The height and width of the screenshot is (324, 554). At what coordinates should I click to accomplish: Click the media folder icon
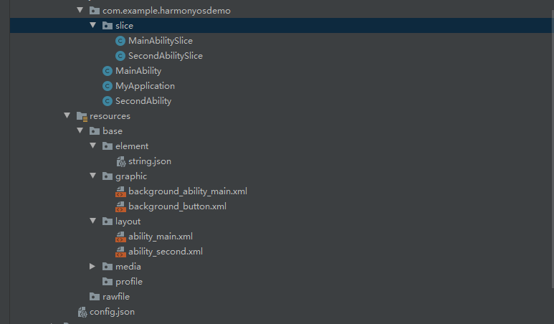pyautogui.click(x=108, y=267)
